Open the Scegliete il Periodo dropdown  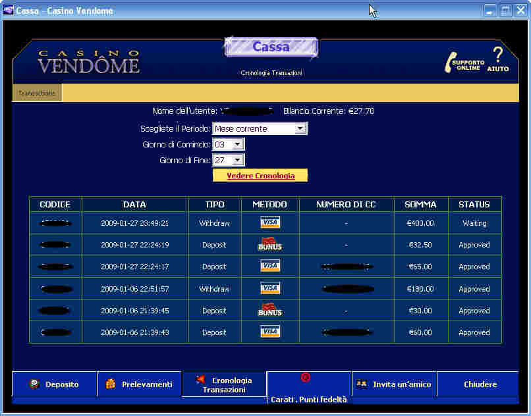[260, 128]
